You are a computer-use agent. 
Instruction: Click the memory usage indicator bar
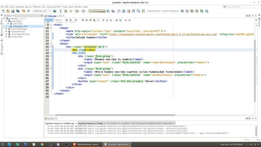[x=97, y=11]
